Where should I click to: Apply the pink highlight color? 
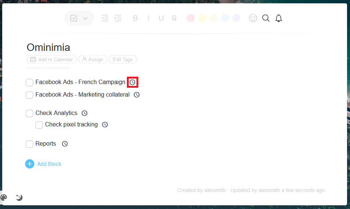coord(191,18)
